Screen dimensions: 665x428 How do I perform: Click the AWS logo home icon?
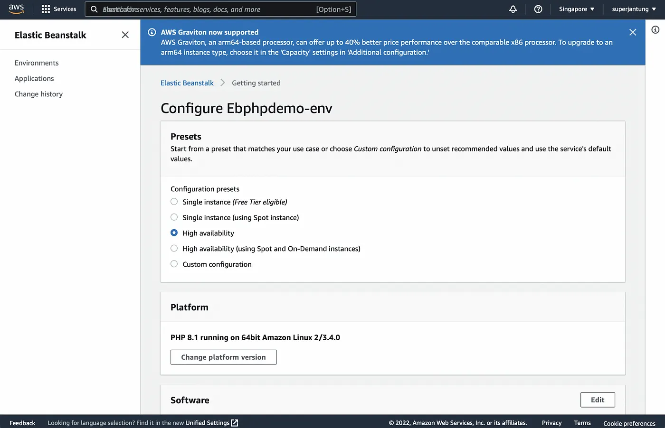(x=16, y=9)
